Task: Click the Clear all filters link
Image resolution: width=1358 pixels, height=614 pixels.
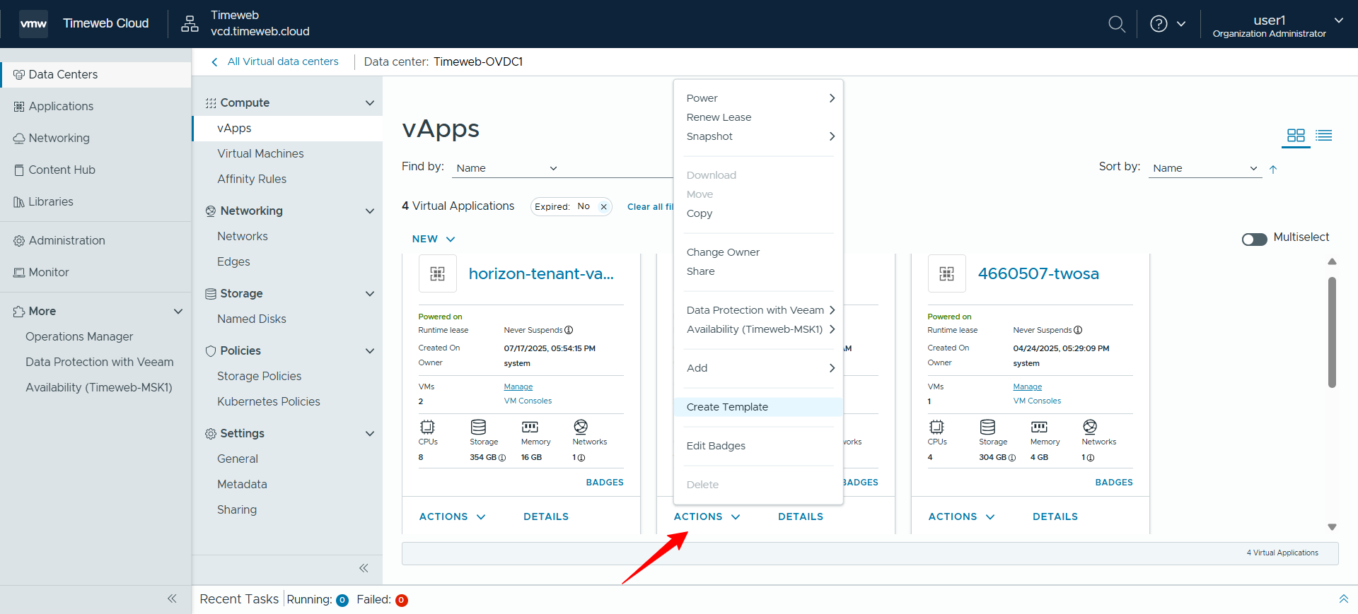Action: 650,207
